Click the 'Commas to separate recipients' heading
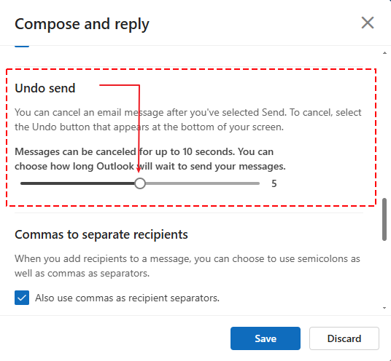This screenshot has width=391, height=361. click(x=101, y=234)
